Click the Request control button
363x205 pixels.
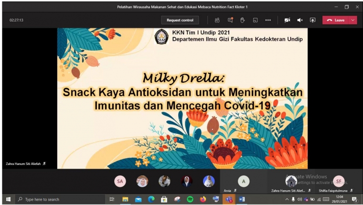[x=180, y=20]
